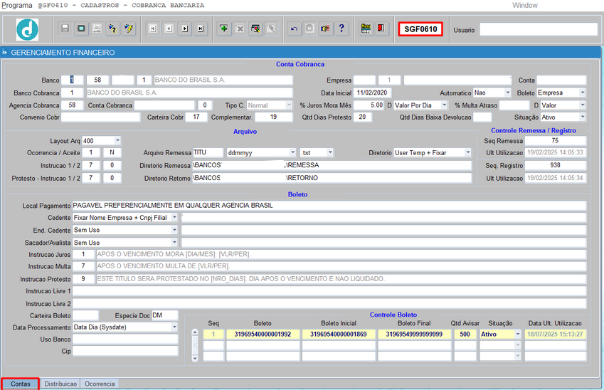The width and height of the screenshot is (604, 390).
Task: Open the Situação Ativo dropdown in Conta Cobranca
Action: 583,117
